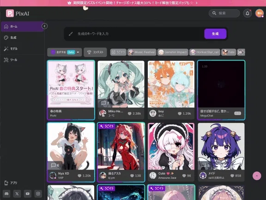Open Discord link icon
Viewport: 266px width, 200px height.
pos(6,194)
